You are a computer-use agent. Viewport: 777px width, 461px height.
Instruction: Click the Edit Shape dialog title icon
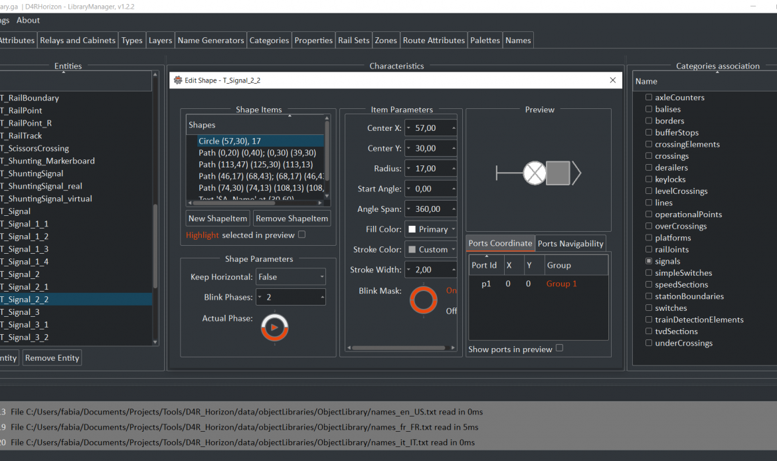(x=177, y=80)
